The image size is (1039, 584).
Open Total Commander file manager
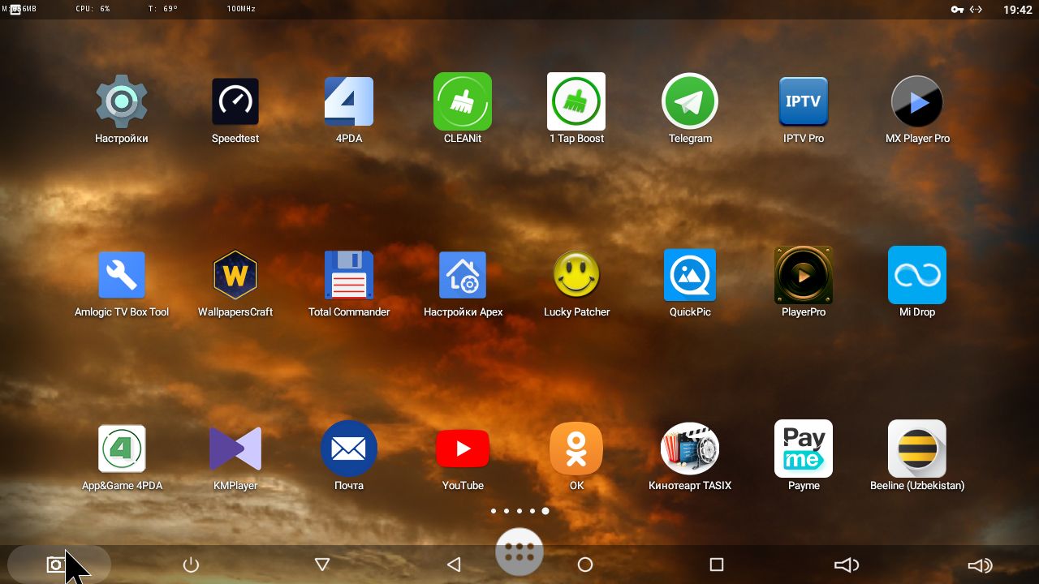coord(349,275)
